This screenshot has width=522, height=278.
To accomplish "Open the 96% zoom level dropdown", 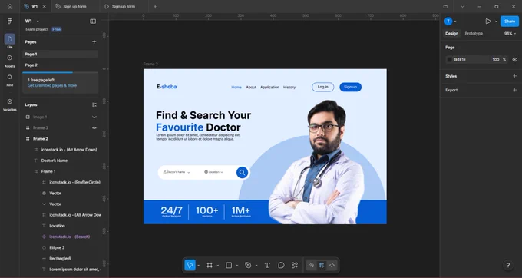I will point(510,33).
